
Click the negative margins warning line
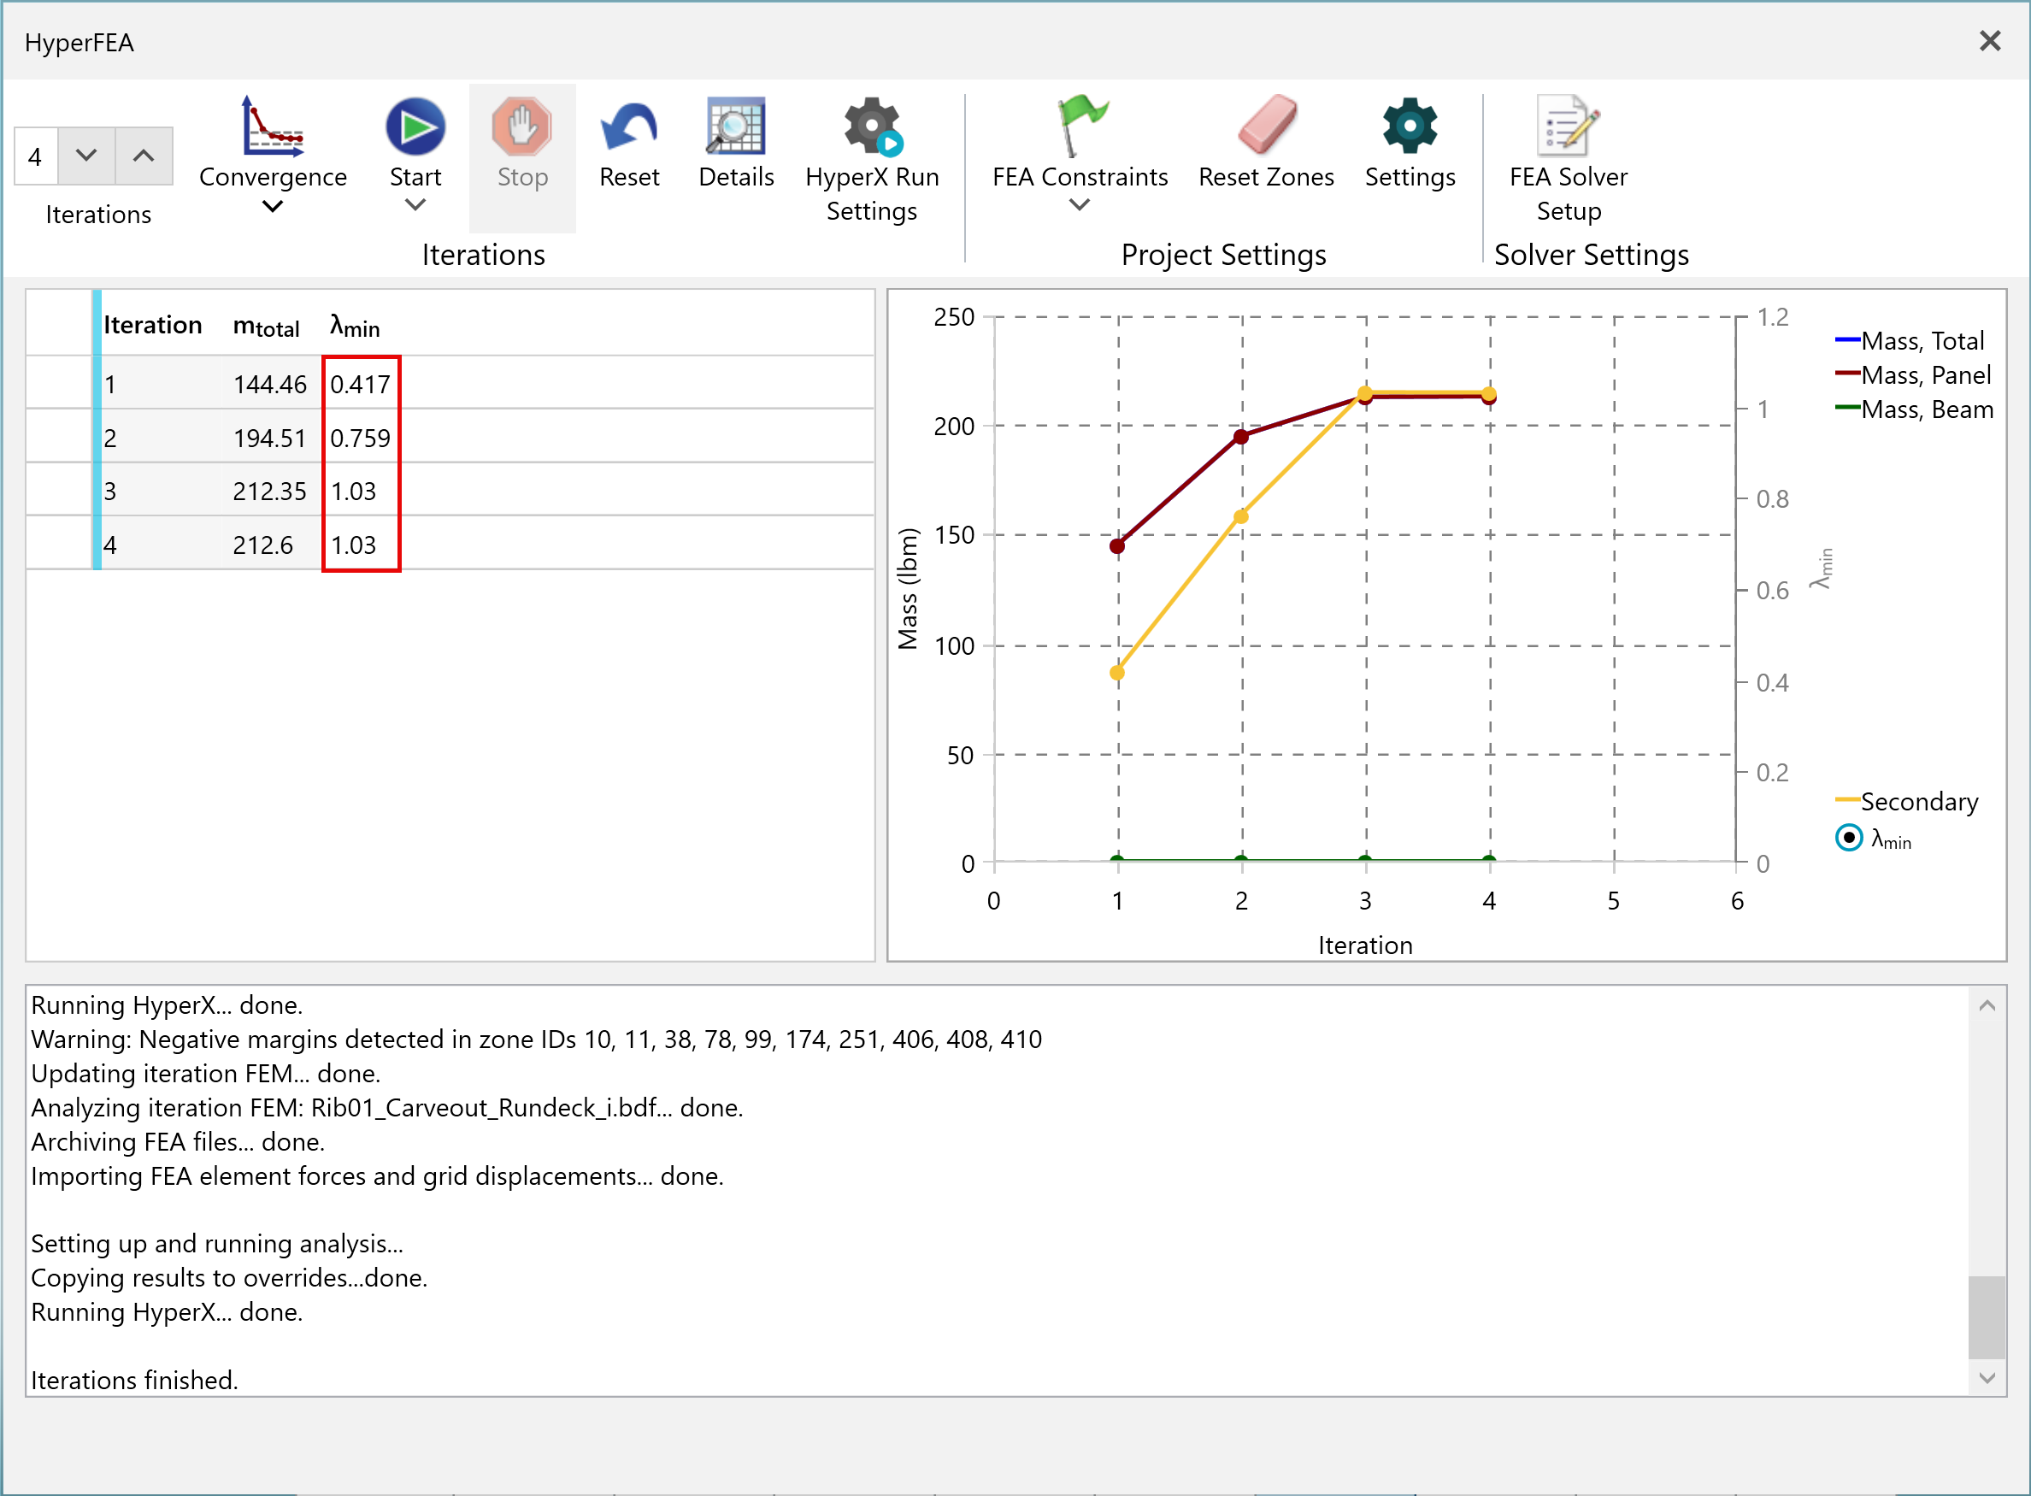point(536,1039)
